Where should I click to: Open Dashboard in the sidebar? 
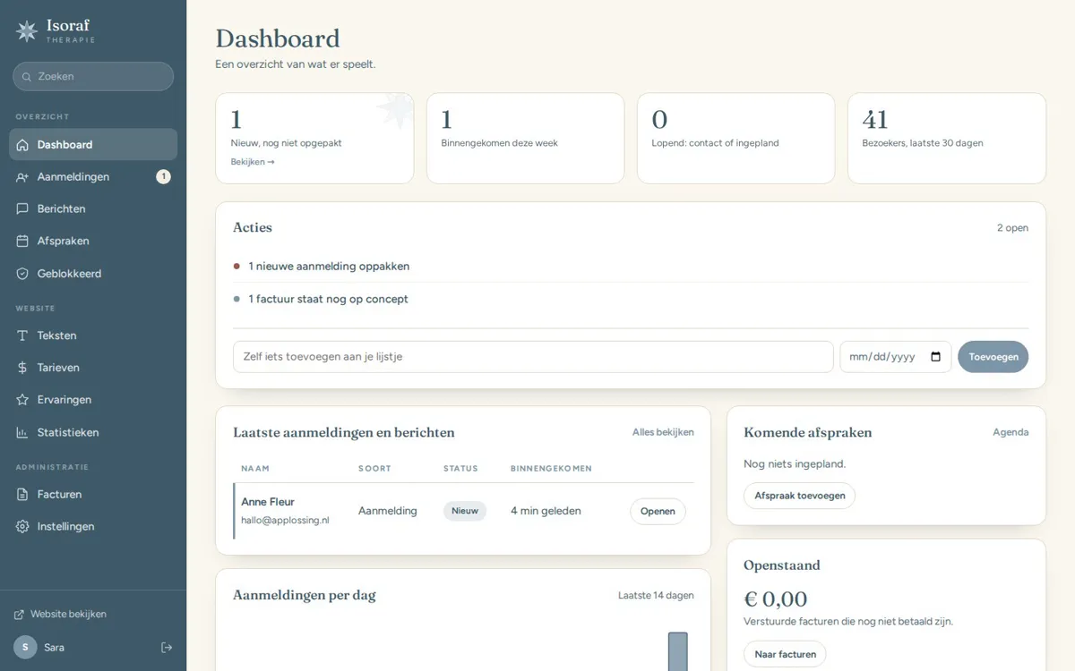click(93, 145)
